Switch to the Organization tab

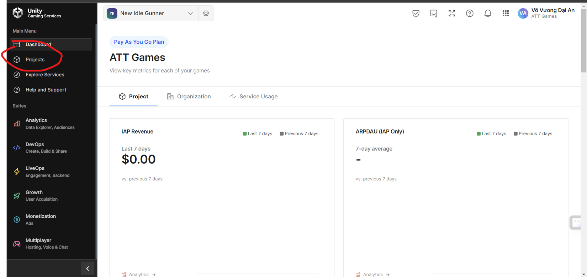[189, 97]
